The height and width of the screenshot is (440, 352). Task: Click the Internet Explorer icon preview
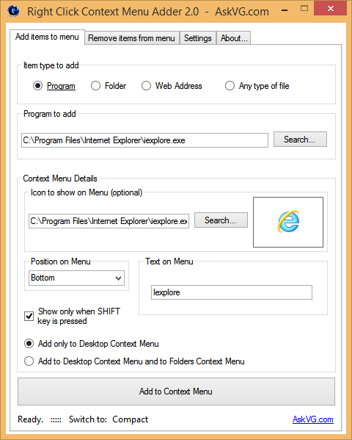pyautogui.click(x=288, y=221)
